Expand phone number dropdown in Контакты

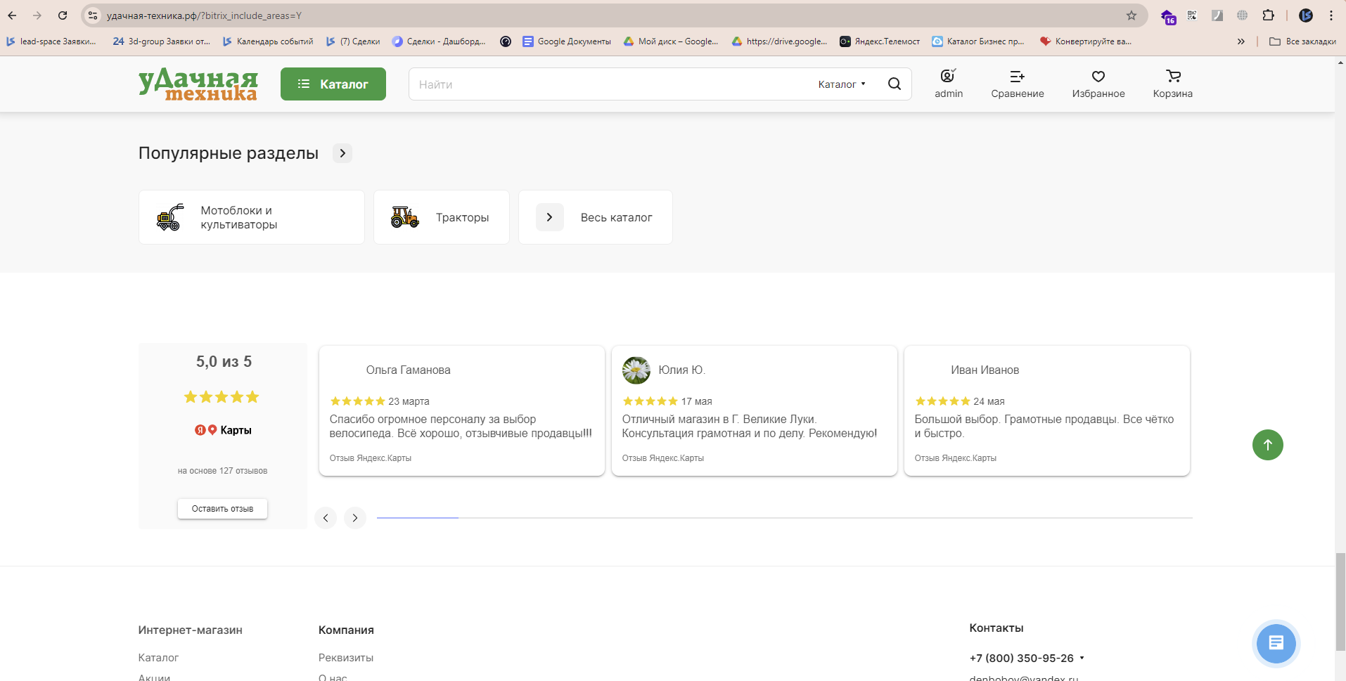click(x=1082, y=659)
